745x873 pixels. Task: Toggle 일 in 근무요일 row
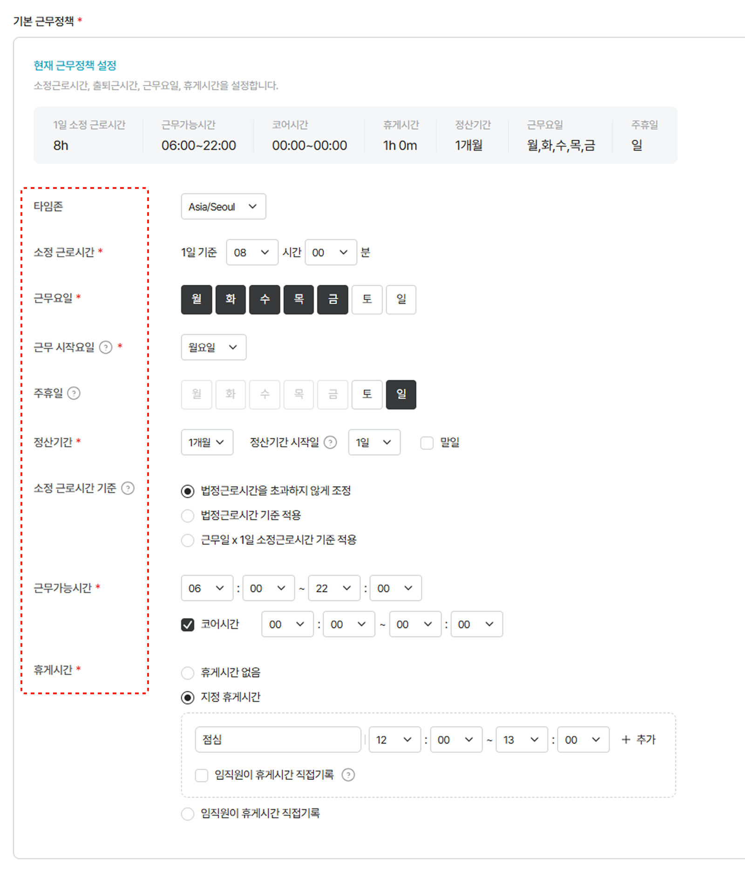click(401, 299)
